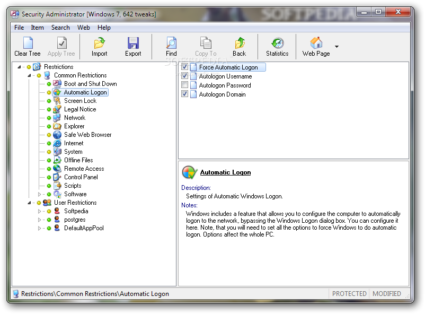Select the DefaultAppPool user label
The image size is (425, 314).
click(x=84, y=228)
